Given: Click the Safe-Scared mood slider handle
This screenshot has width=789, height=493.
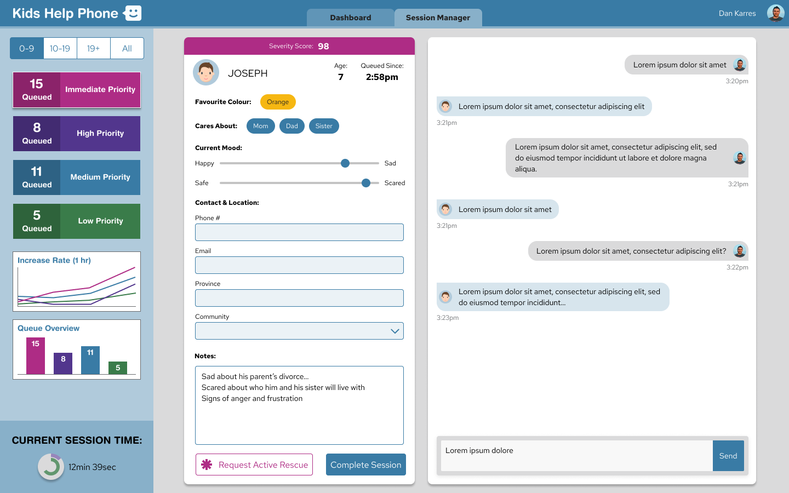Looking at the screenshot, I should tap(366, 183).
